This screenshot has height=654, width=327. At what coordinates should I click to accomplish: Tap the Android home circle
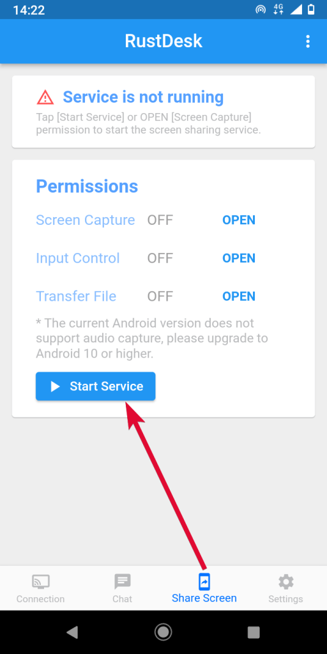163,632
